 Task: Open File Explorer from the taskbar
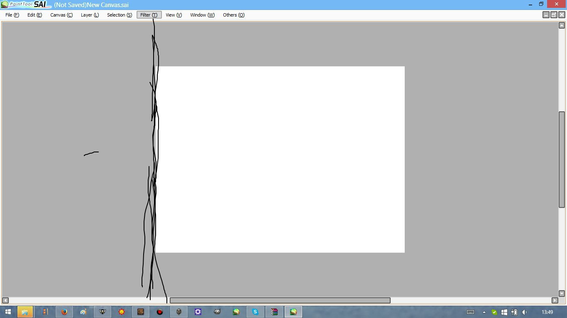pyautogui.click(x=25, y=312)
